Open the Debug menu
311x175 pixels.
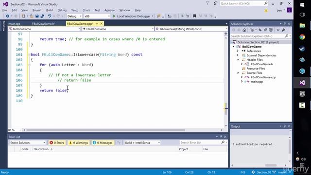(62, 10)
